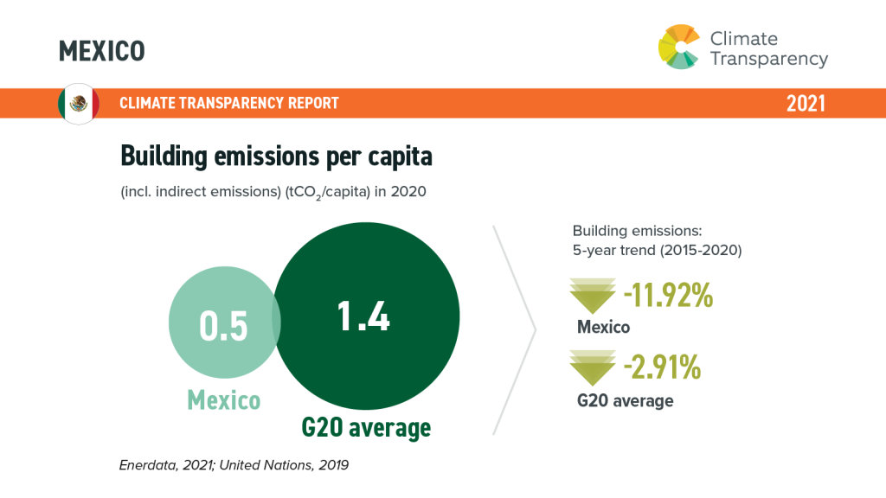The image size is (886, 498).
Task: Click the -11.92% value
Action: point(667,296)
